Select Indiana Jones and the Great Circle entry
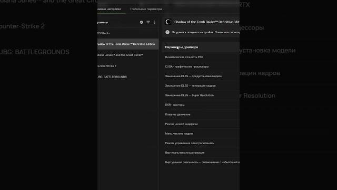This screenshot has height=190, width=337. pyautogui.click(x=128, y=55)
